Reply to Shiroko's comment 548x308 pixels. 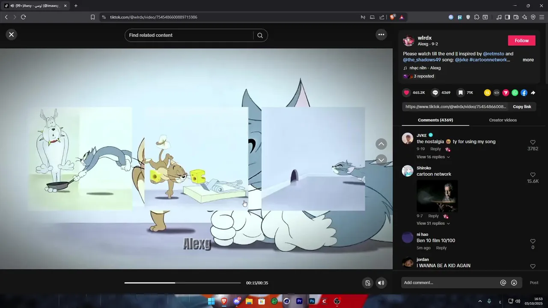coord(433,216)
